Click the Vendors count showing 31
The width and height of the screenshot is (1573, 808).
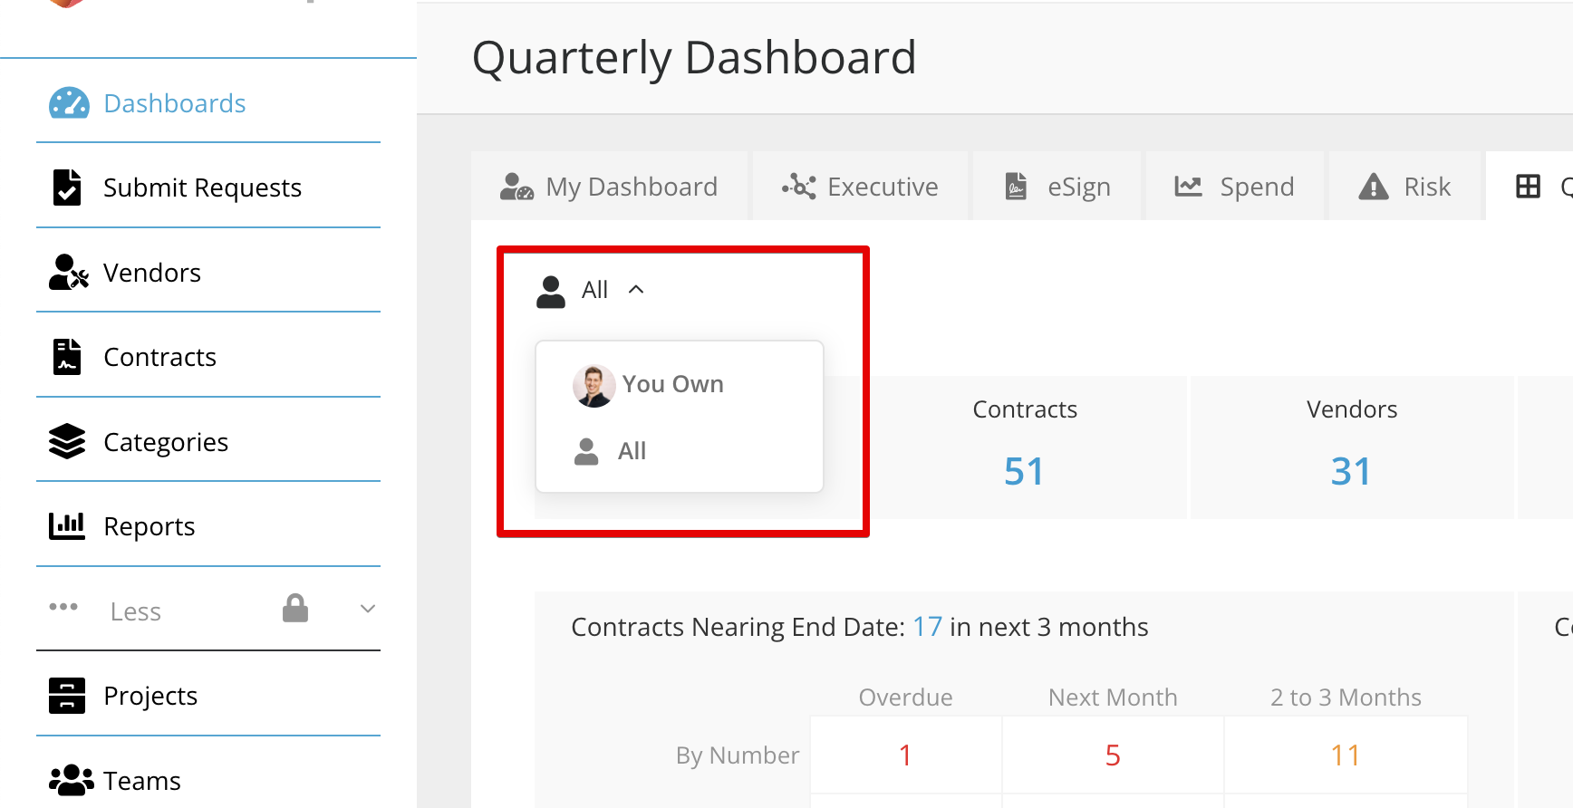pyautogui.click(x=1351, y=470)
